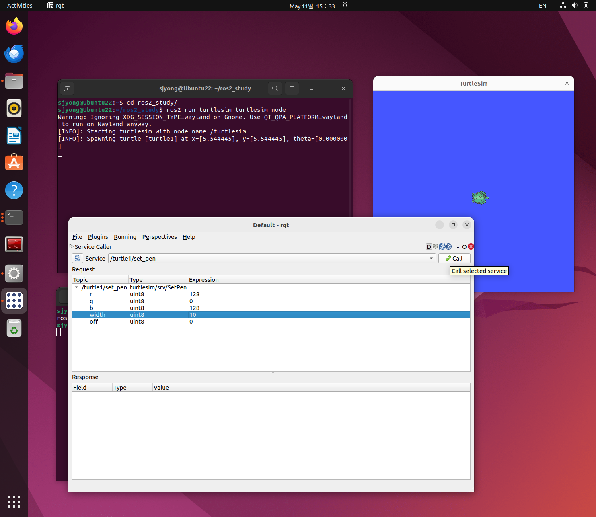Click the expression value 0 for off
596x517 pixels.
tap(191, 322)
